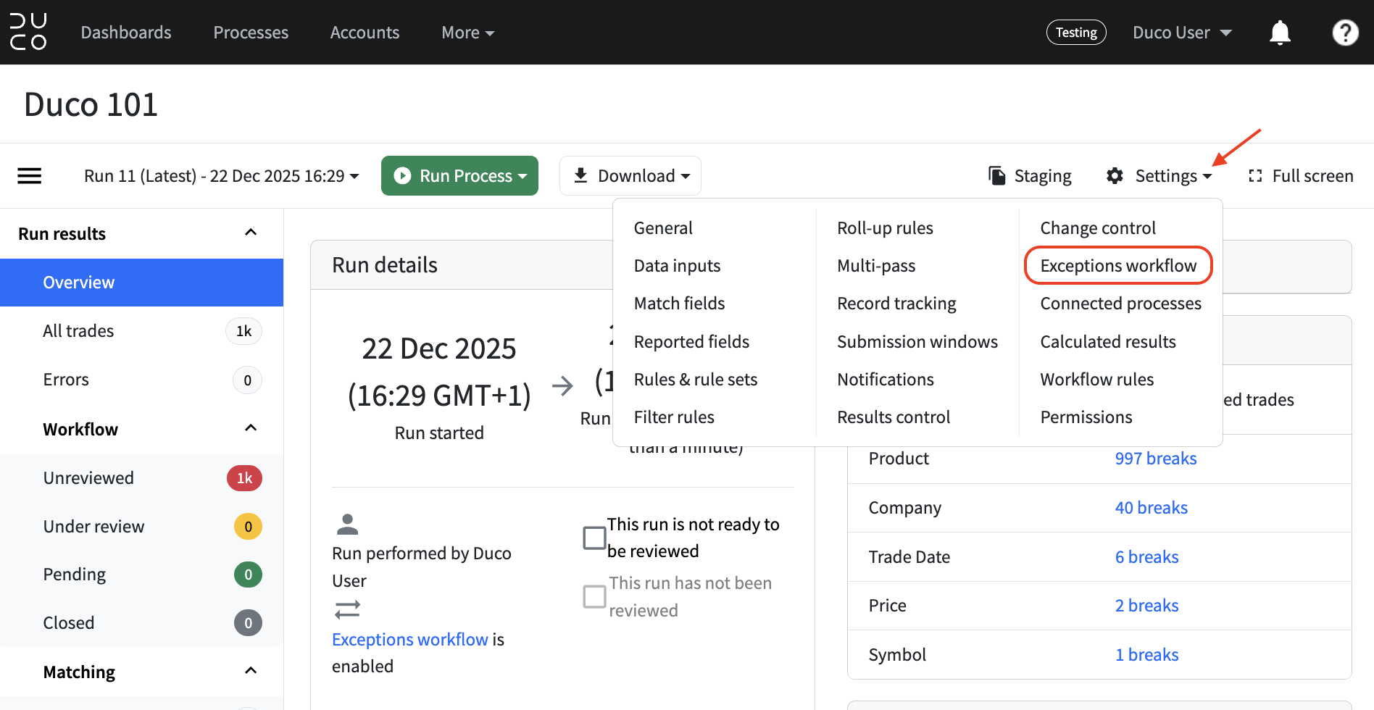1374x710 pixels.
Task: Click the Staging documents icon
Action: click(997, 176)
